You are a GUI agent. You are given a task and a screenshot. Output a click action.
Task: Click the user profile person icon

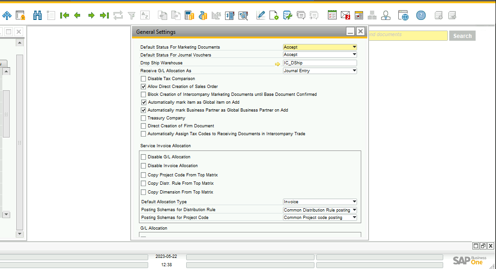click(x=386, y=15)
